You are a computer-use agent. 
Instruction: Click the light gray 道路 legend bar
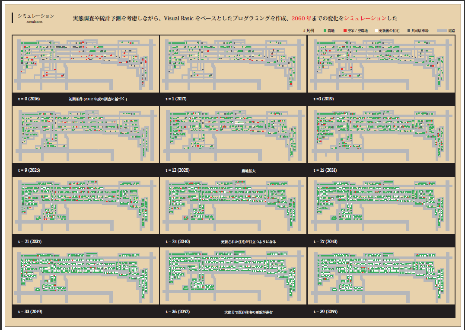[441, 31]
